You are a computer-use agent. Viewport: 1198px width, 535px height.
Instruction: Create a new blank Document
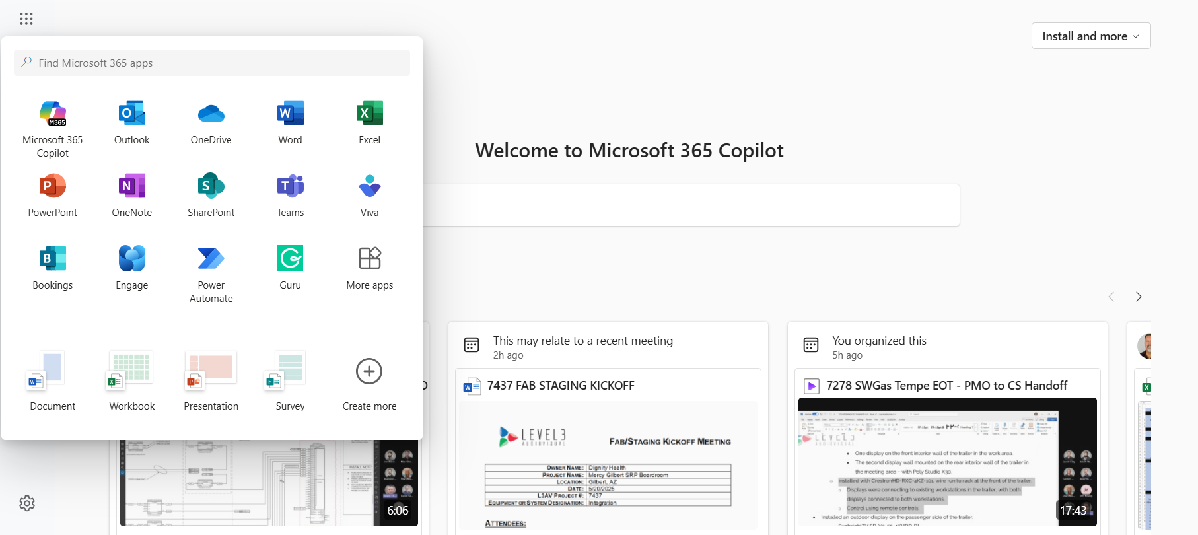[52, 380]
